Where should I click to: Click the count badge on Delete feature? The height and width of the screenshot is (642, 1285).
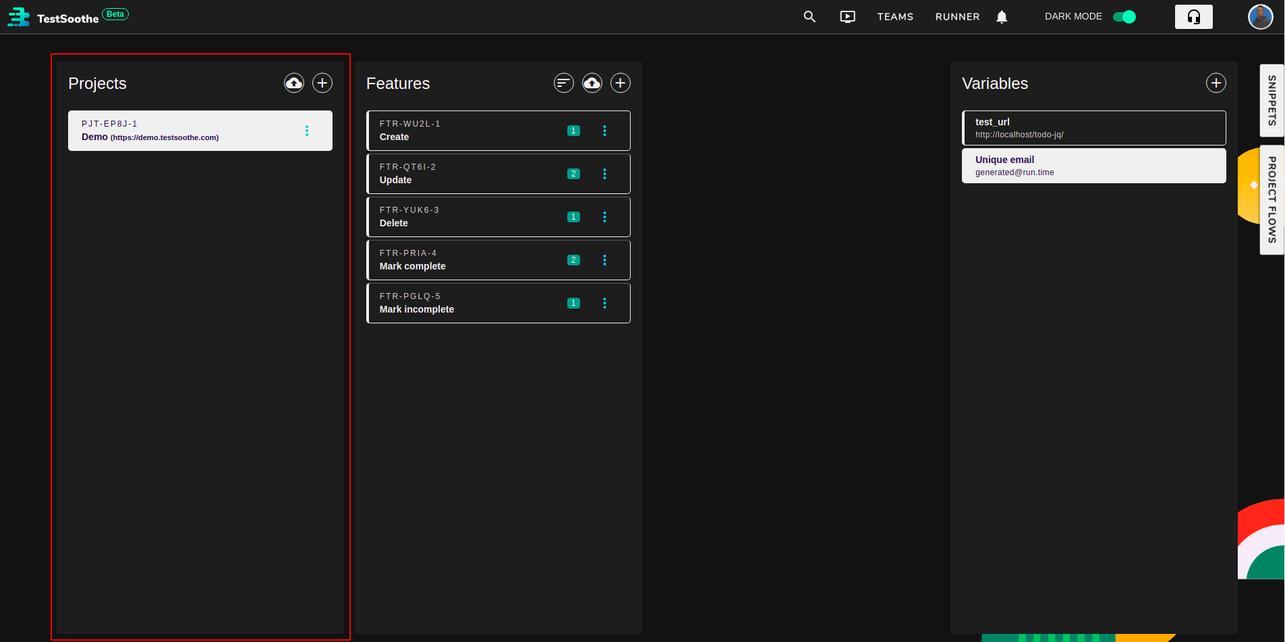(573, 217)
